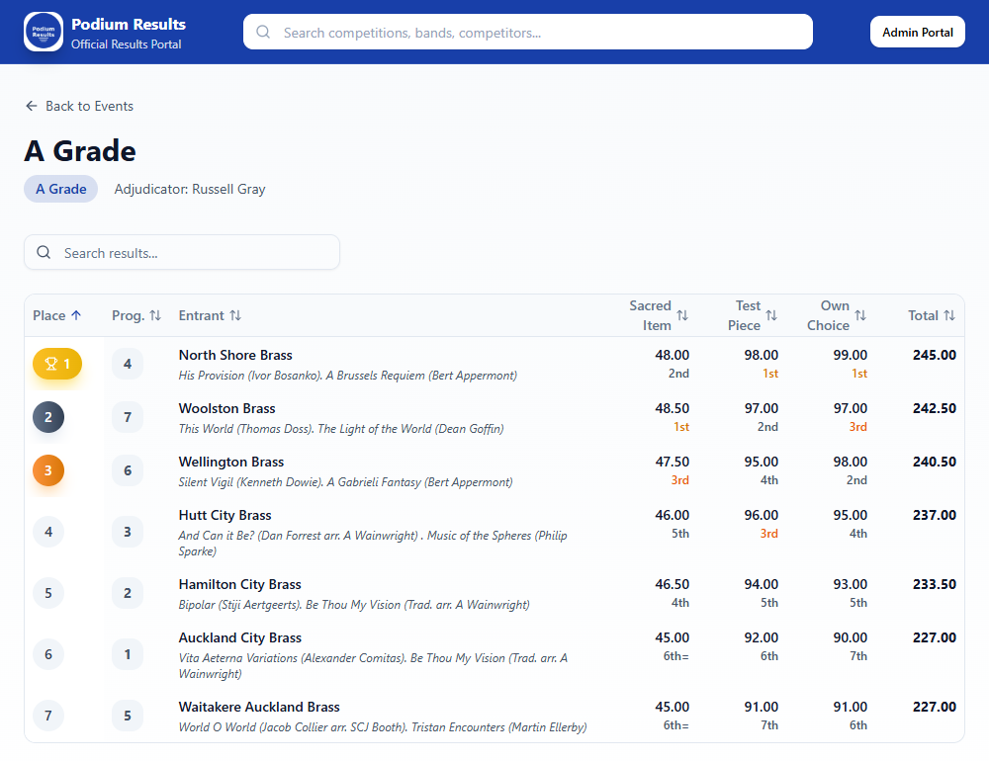Screen dimensions: 989x761
Task: Click the magnifier icon in the results search box
Action: (x=44, y=252)
